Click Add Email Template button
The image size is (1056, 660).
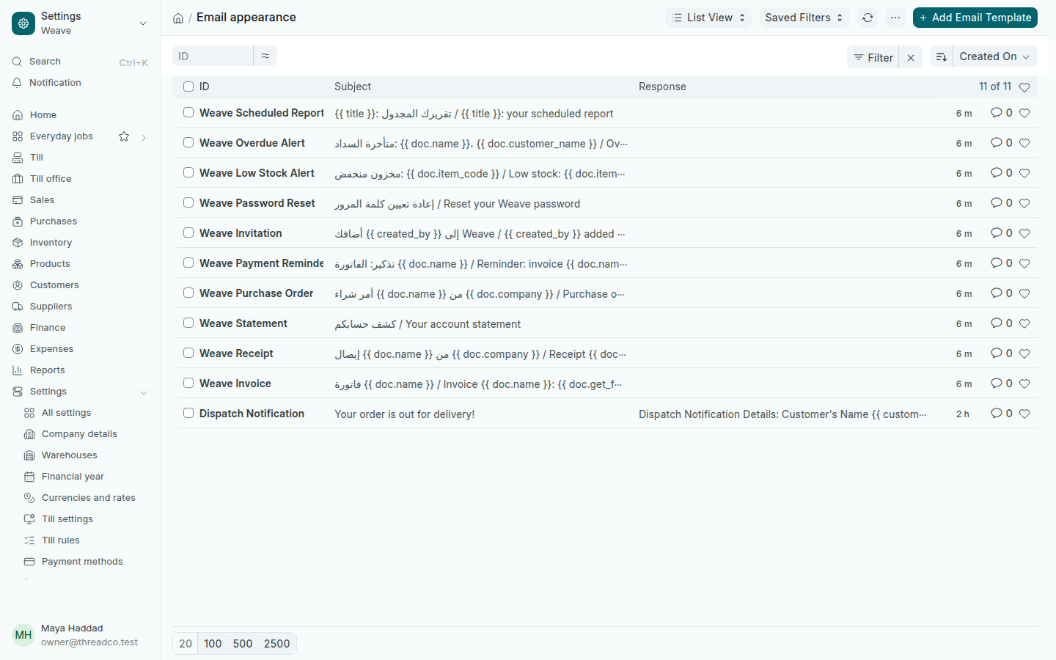pos(975,18)
